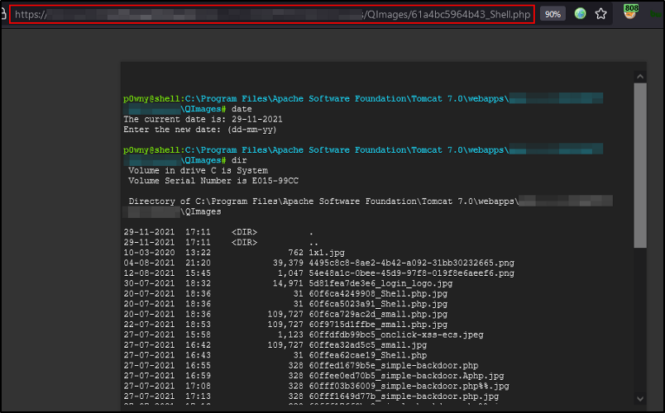The image size is (665, 413).
Task: Select 'The current date is: 29-11-2021' line
Action: 203,120
